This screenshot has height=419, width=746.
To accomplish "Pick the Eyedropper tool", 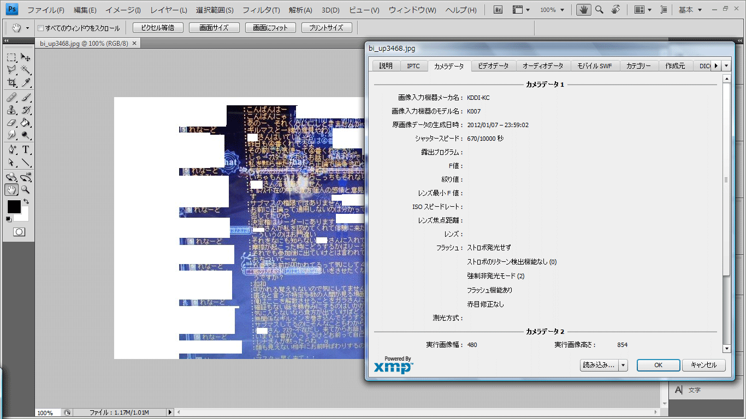I will [x=25, y=83].
